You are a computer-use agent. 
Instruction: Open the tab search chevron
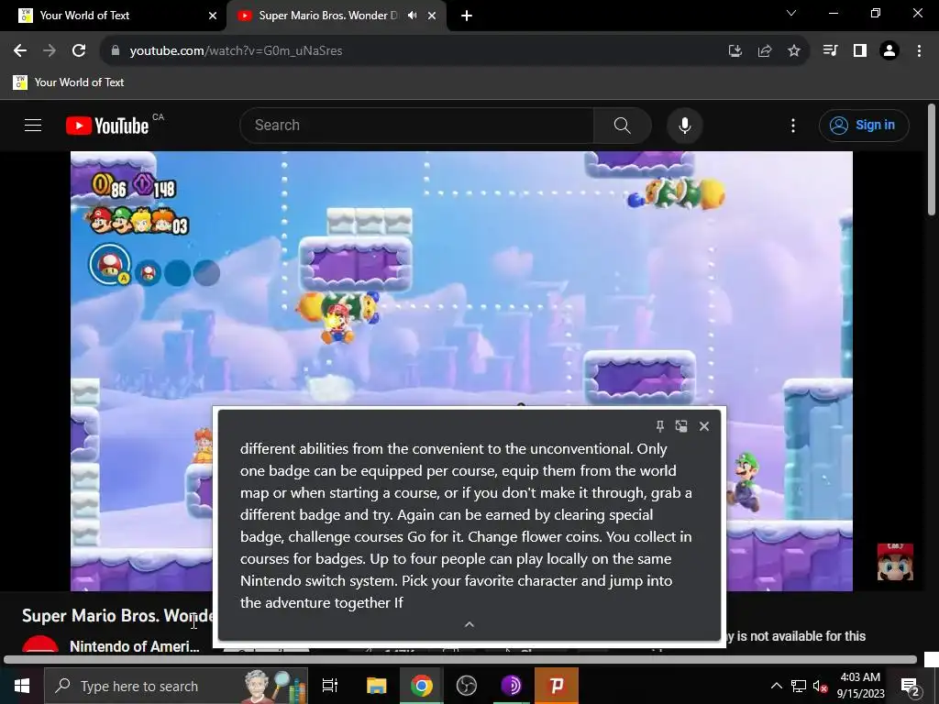pyautogui.click(x=791, y=13)
